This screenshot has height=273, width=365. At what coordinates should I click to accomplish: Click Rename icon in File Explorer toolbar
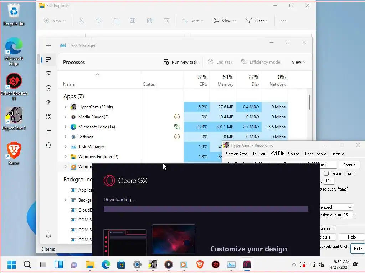pos(133,21)
